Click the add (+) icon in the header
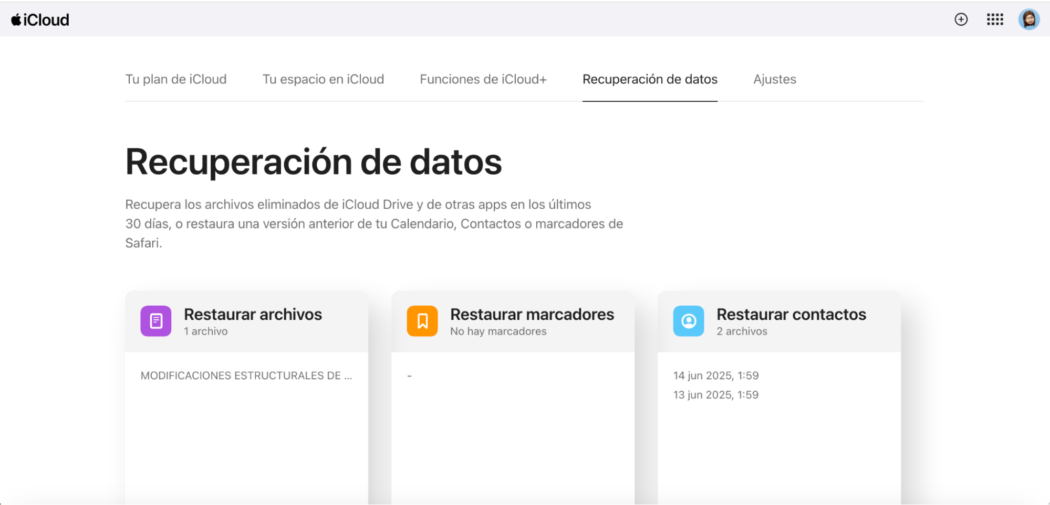Viewport: 1050px width, 505px height. coord(961,19)
